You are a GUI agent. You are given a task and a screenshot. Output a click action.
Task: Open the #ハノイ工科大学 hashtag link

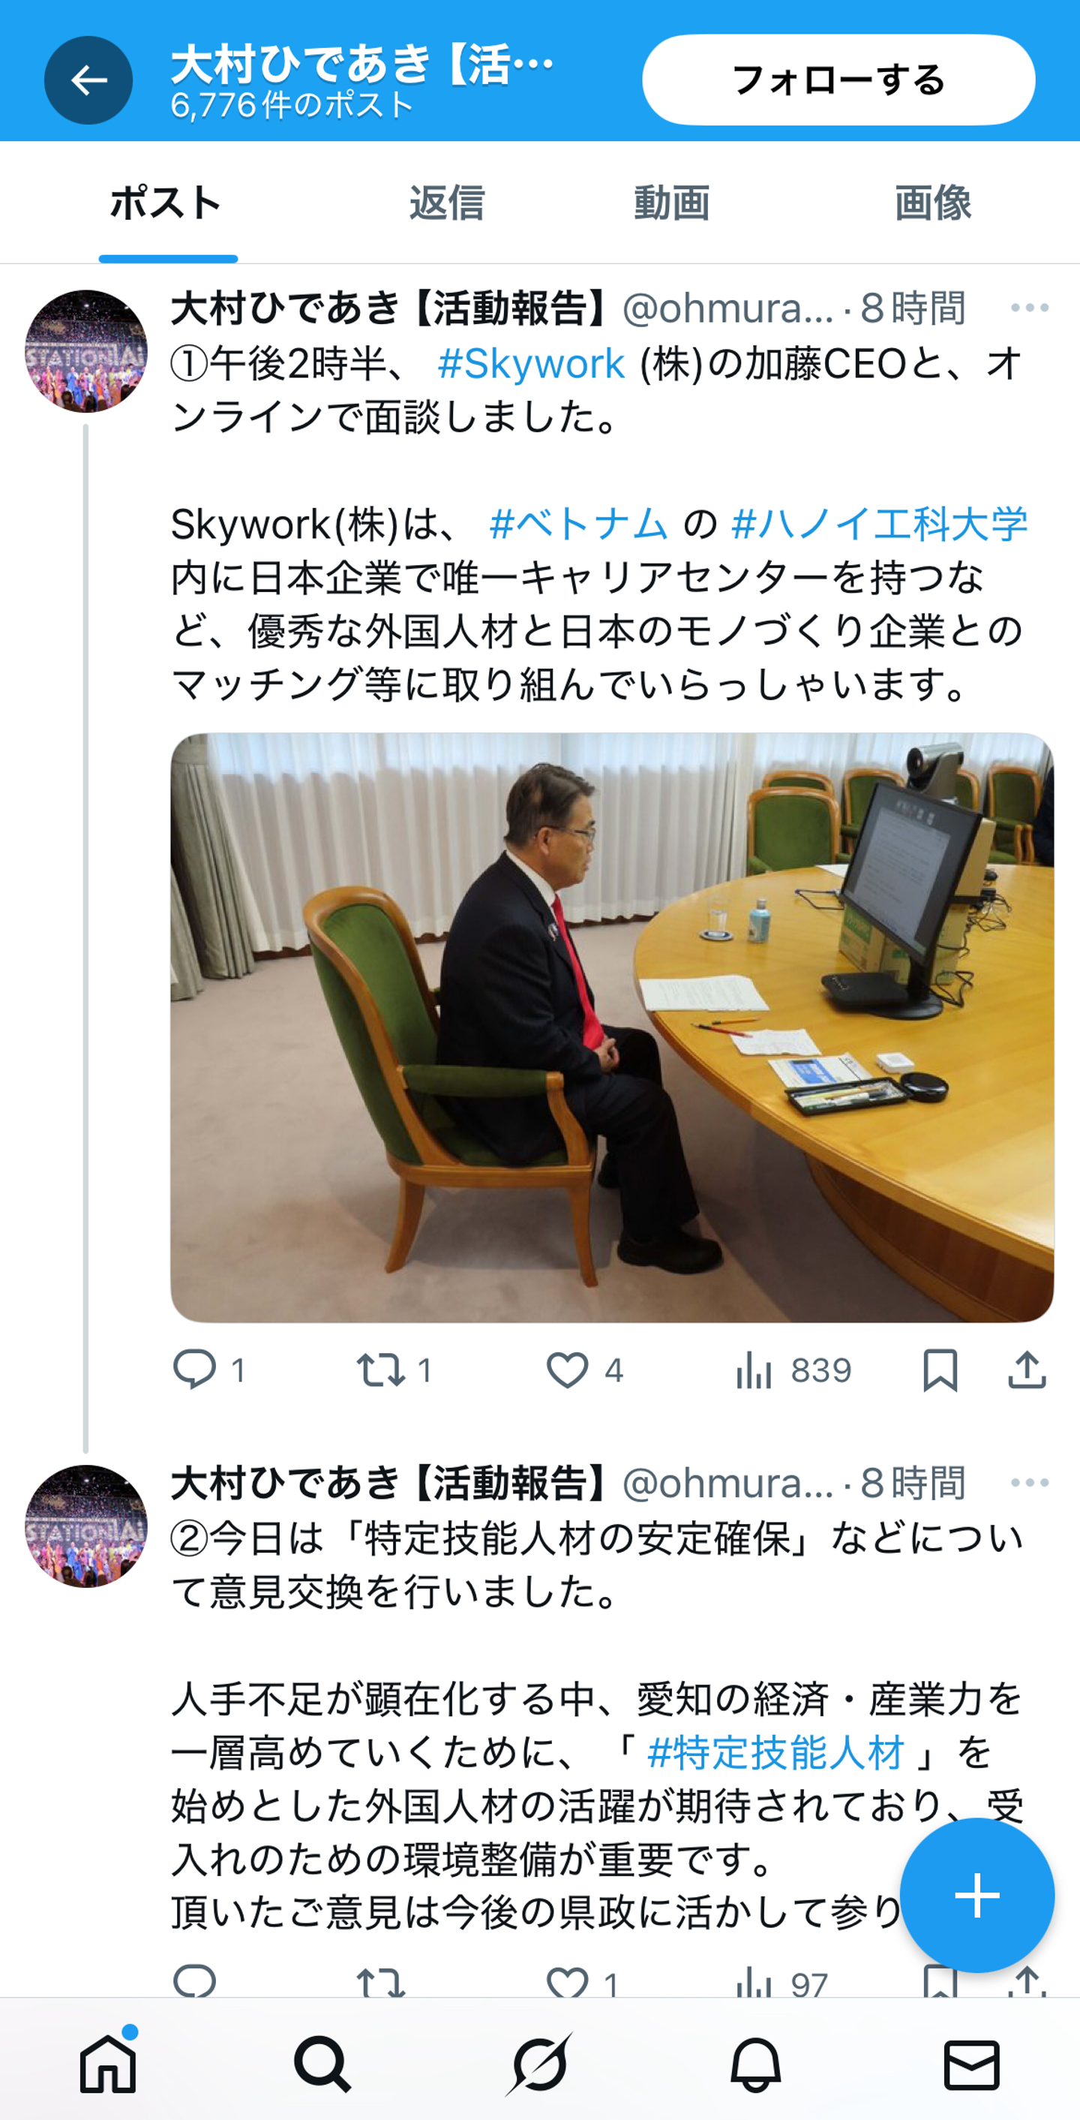coord(878,525)
